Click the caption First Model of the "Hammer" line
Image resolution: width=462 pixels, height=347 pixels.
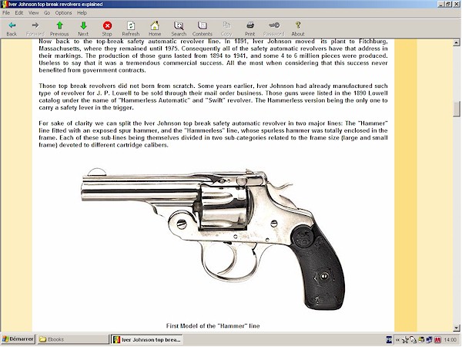click(x=213, y=325)
